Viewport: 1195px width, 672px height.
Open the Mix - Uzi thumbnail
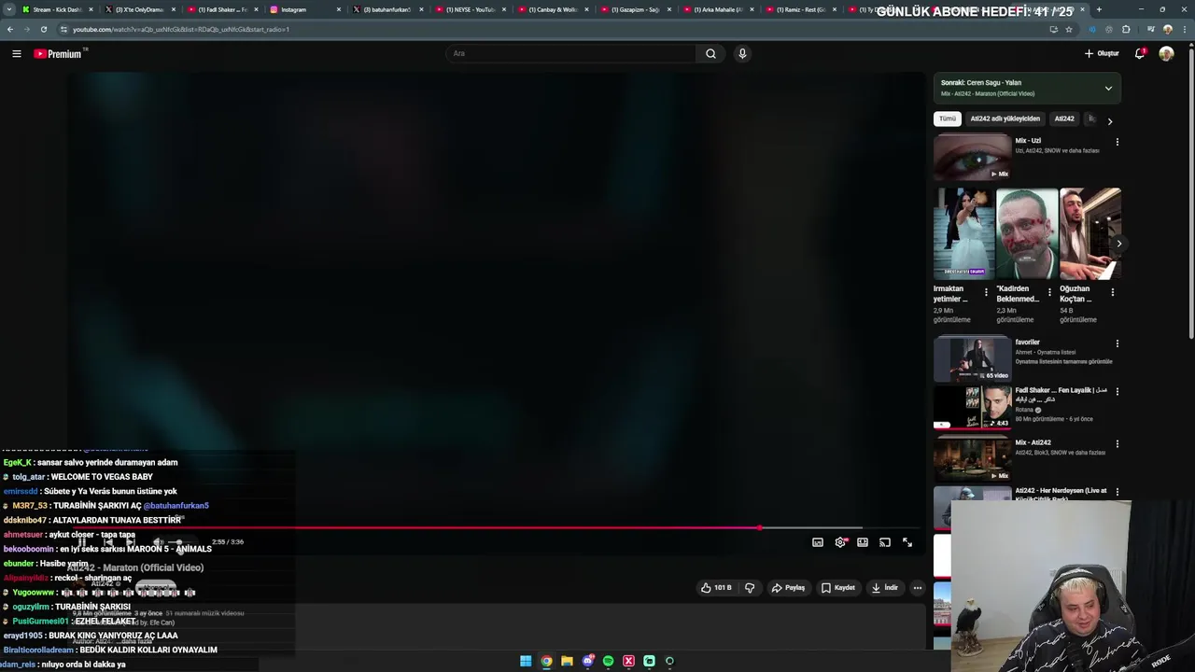coord(972,157)
